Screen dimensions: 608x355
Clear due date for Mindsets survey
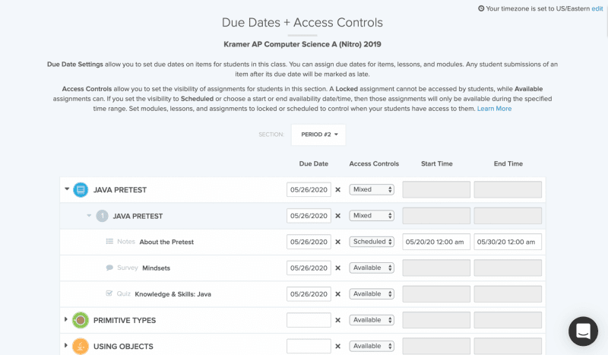[x=338, y=268]
